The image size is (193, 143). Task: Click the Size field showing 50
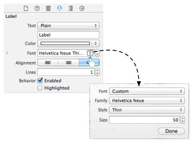(144, 120)
